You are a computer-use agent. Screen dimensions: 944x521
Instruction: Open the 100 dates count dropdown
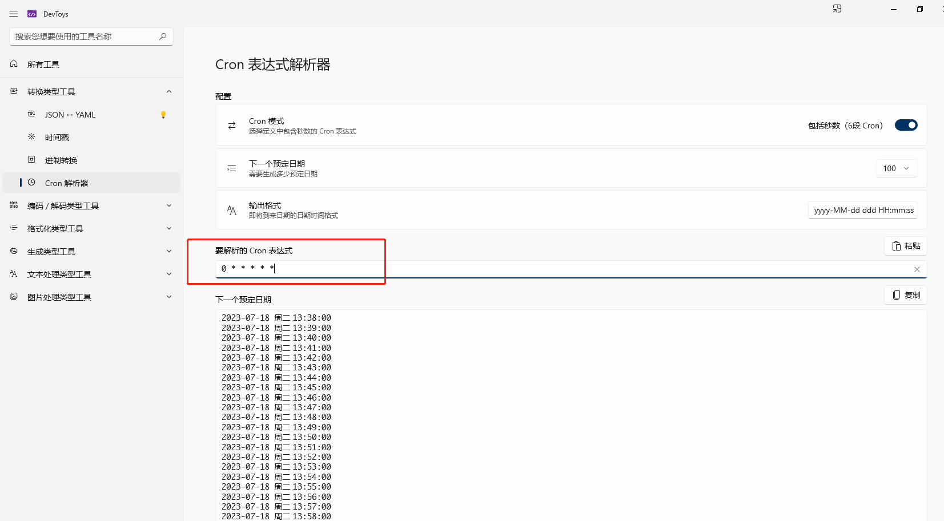(x=897, y=168)
